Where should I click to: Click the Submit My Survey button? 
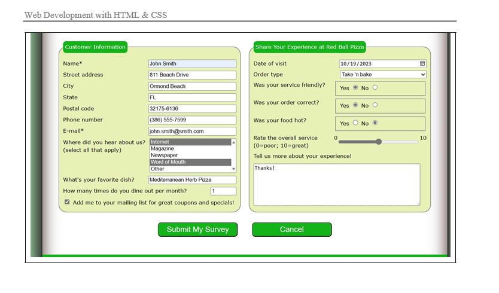coord(197,230)
